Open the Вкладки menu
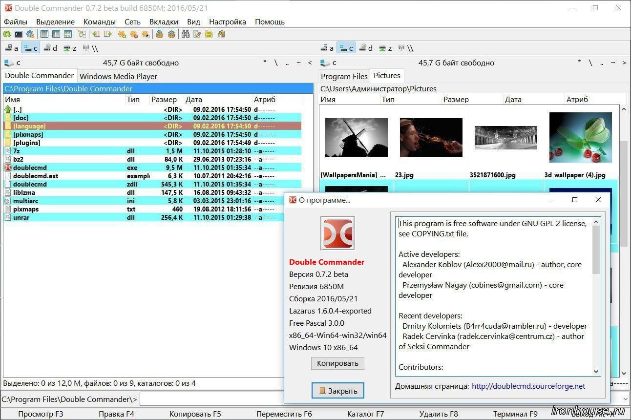This screenshot has width=631, height=420. pos(164,21)
